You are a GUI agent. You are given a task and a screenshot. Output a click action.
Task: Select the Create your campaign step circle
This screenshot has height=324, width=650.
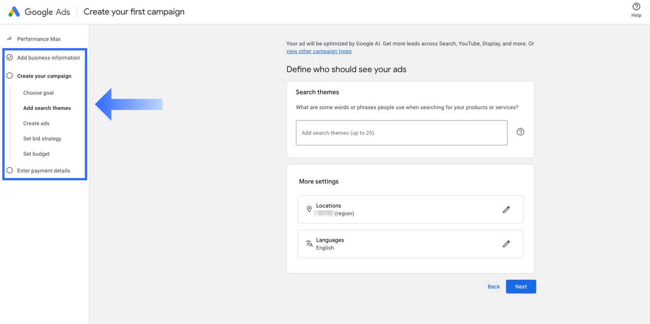click(x=10, y=76)
